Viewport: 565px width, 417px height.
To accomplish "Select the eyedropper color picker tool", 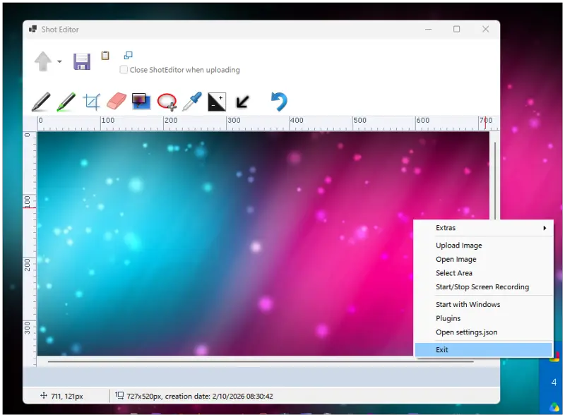I will pyautogui.click(x=192, y=102).
